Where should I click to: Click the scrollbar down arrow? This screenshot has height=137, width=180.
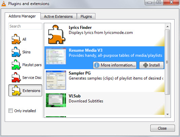tap(168, 114)
